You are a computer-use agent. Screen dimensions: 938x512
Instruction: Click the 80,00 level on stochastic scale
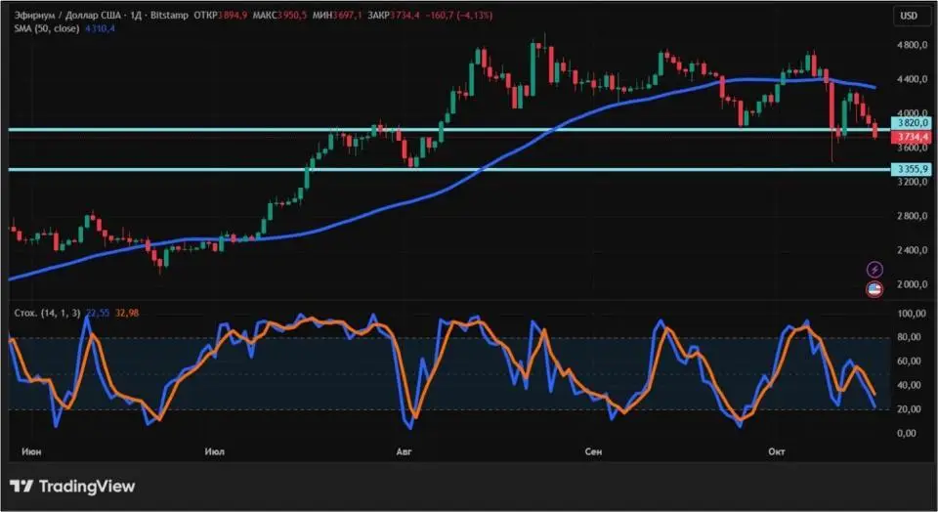click(911, 338)
